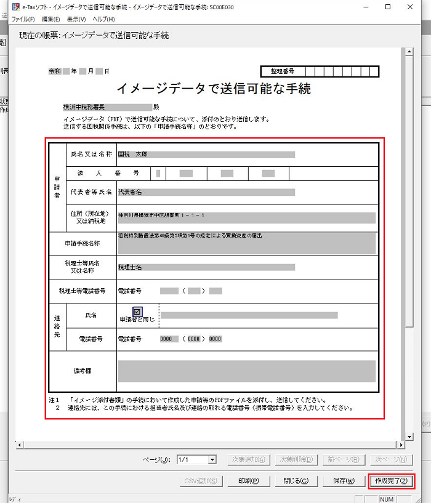Viewport: 431px width, 503px height.
Task: Click the day input box before 日
Action: click(99, 71)
